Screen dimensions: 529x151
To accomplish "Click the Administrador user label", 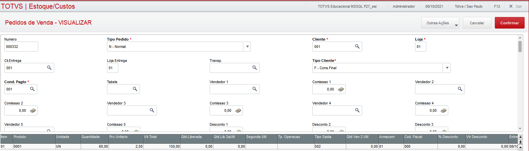I will (404, 6).
